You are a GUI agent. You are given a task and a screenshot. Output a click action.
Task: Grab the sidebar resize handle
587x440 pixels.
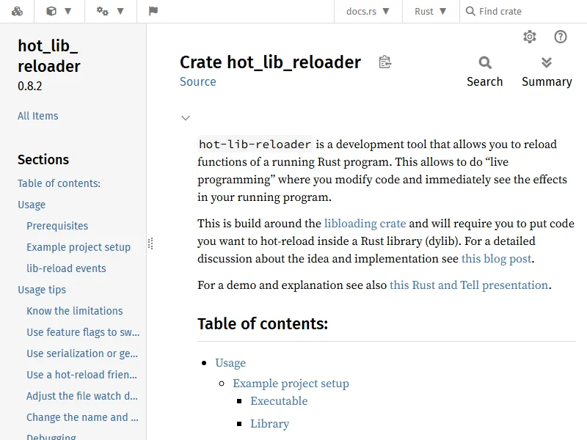point(150,243)
